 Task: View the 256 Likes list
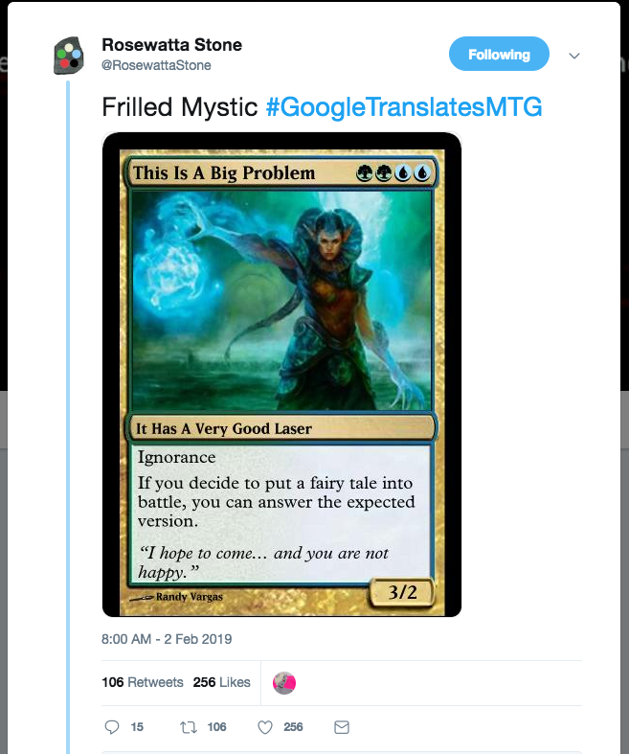(x=221, y=682)
